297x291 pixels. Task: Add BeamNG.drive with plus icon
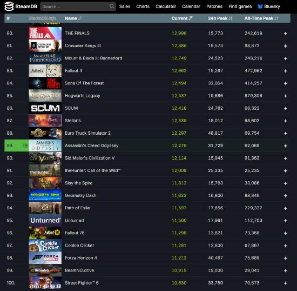click(286, 270)
